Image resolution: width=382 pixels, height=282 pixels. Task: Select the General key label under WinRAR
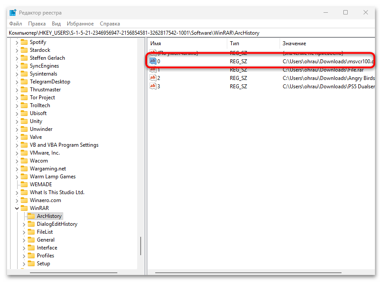pos(46,240)
